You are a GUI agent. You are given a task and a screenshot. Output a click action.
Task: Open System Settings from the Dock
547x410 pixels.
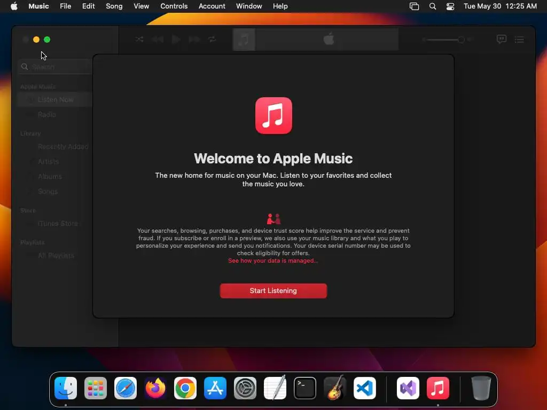(245, 388)
